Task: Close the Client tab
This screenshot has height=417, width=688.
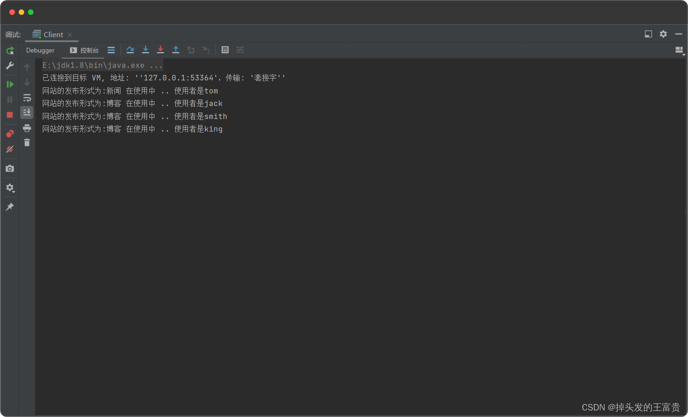Action: 70,35
